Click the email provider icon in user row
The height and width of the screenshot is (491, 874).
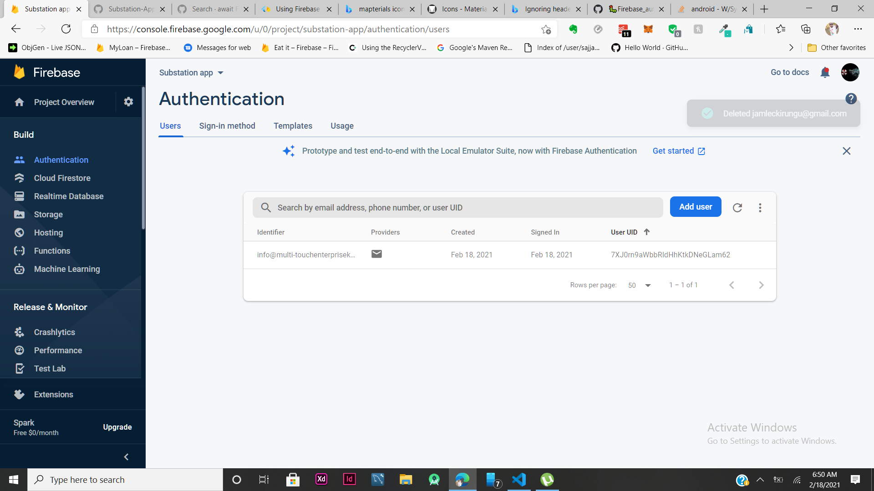coord(376,254)
